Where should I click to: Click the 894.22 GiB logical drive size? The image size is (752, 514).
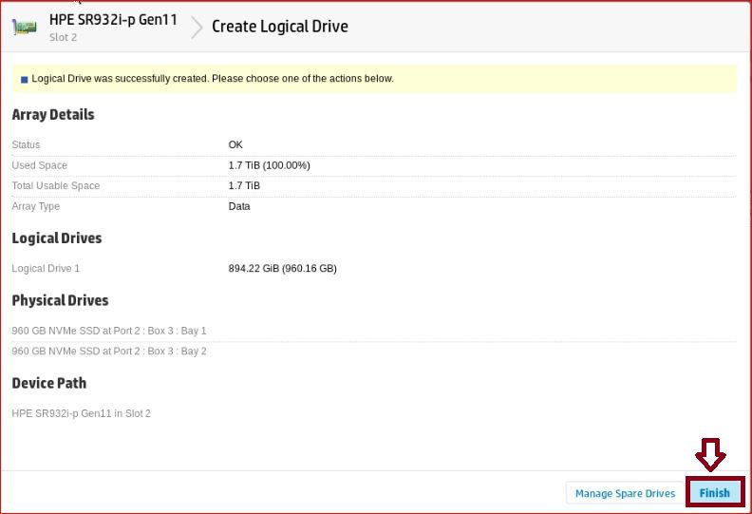click(x=282, y=269)
